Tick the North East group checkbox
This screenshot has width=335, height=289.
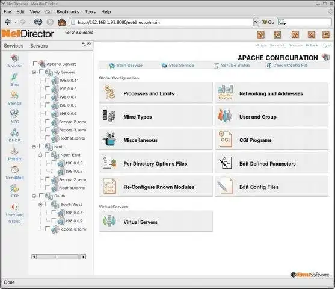click(x=48, y=154)
